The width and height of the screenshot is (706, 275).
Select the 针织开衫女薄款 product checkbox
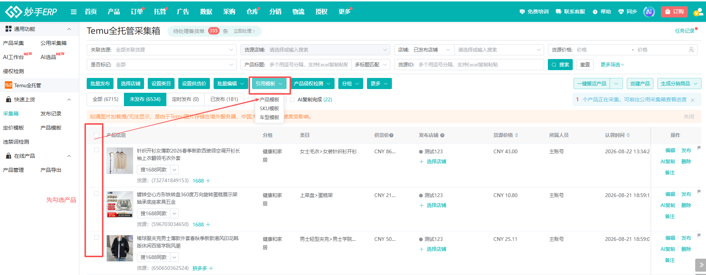pyautogui.click(x=96, y=150)
